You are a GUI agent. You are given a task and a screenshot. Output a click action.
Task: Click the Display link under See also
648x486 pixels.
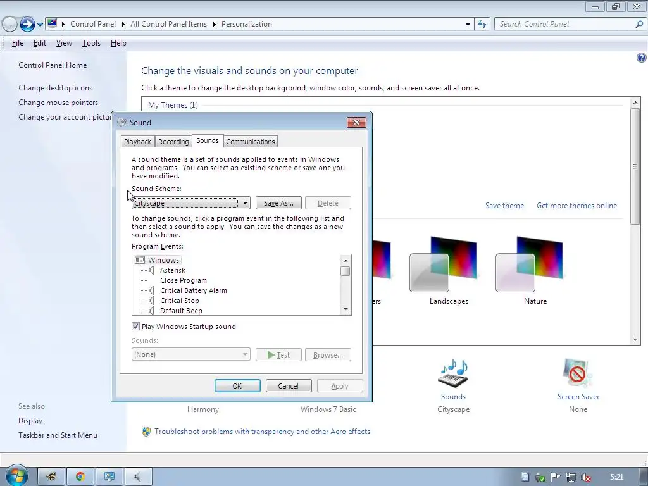coord(30,421)
